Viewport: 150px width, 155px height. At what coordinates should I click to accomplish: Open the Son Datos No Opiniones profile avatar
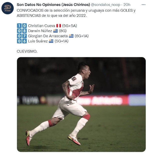click(x=7, y=8)
